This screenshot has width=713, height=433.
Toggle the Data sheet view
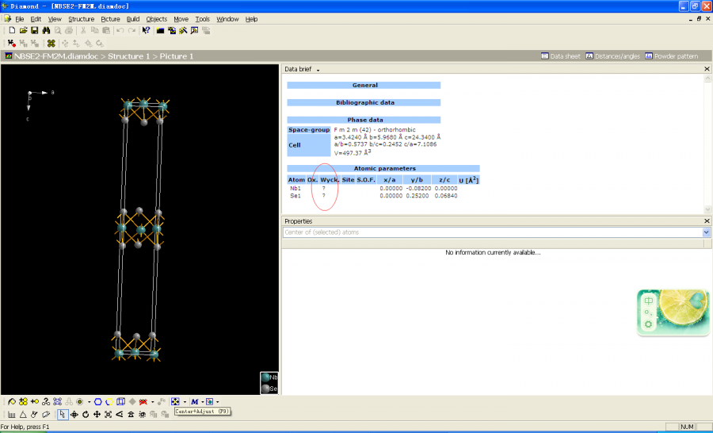pyautogui.click(x=560, y=56)
